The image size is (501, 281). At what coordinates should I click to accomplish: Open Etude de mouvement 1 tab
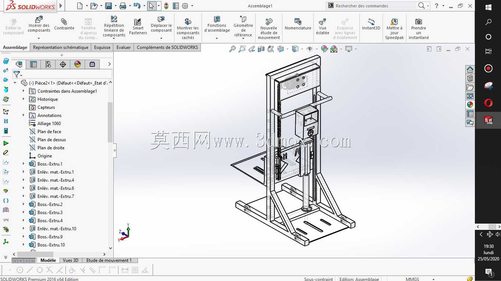[109, 260]
